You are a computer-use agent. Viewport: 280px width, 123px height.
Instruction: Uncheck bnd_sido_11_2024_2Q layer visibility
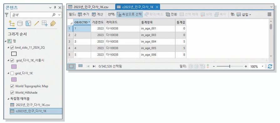[12, 48]
